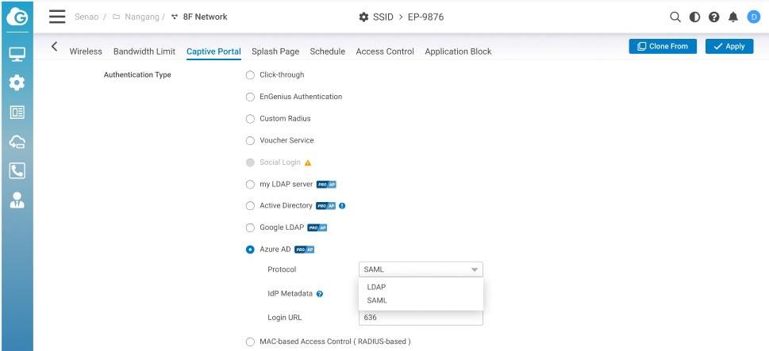Switch to the Captive Portal tab
769x351 pixels.
[213, 52]
